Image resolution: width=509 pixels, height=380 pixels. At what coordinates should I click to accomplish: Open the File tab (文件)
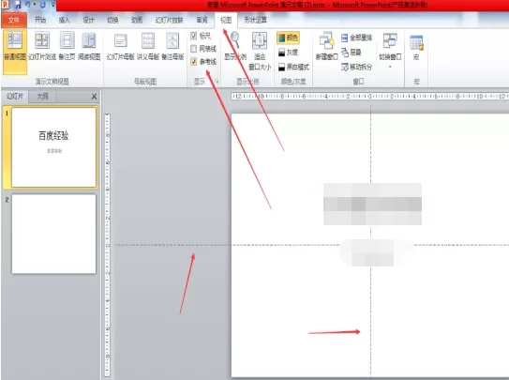(x=14, y=20)
